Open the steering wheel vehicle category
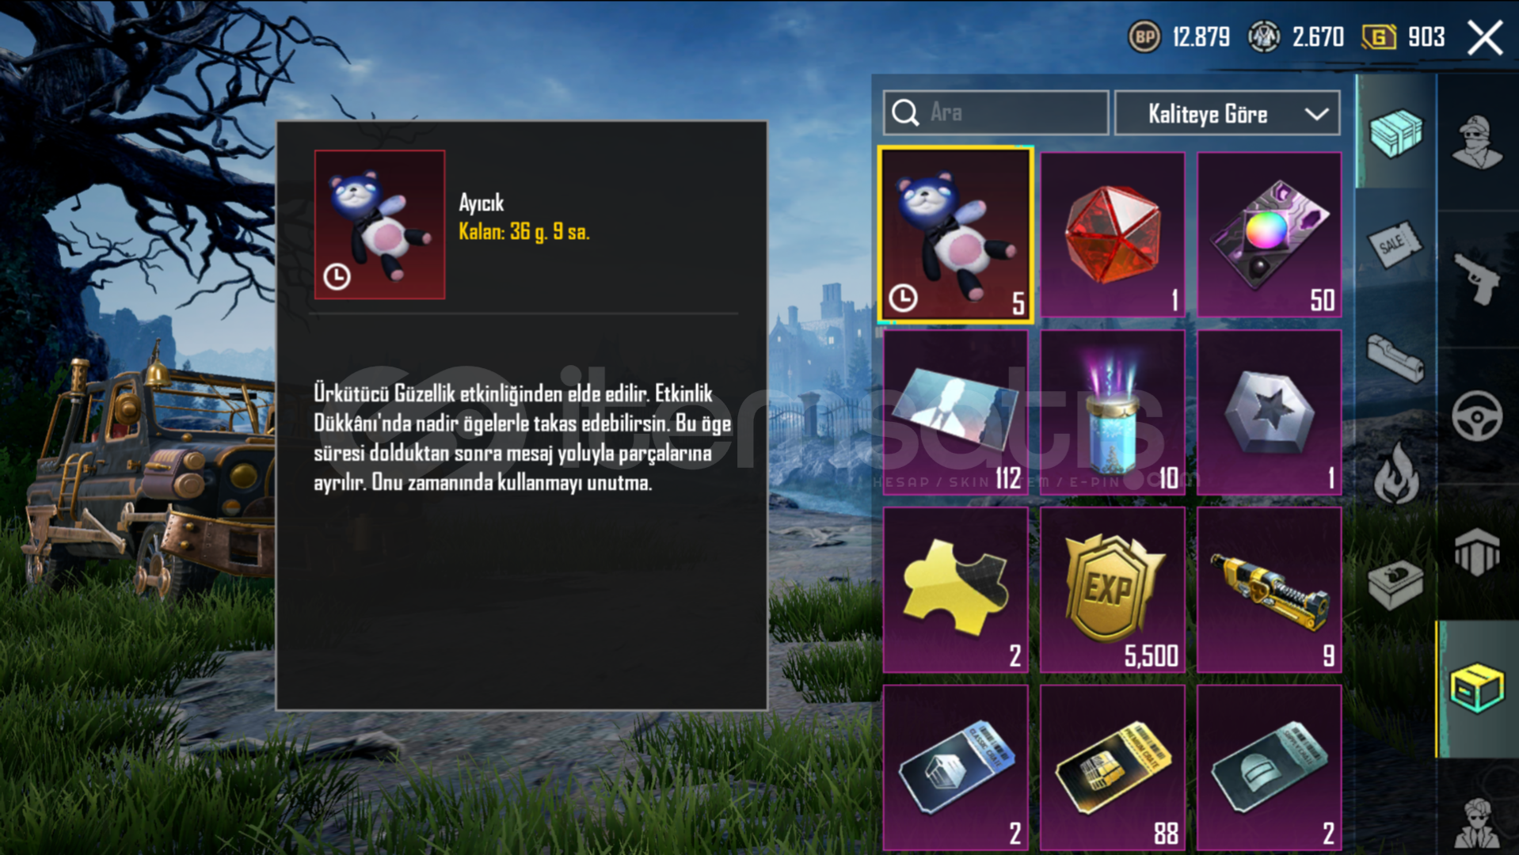Viewport: 1519px width, 855px height. click(x=1477, y=416)
